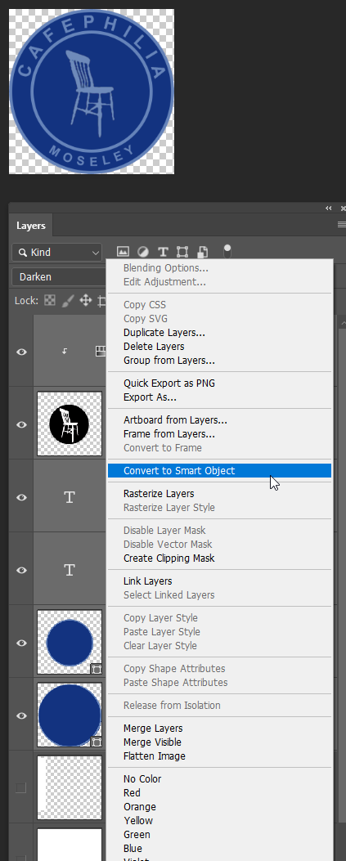Filter for shape layers icon
Screen dimensions: 346x861
coord(182,252)
